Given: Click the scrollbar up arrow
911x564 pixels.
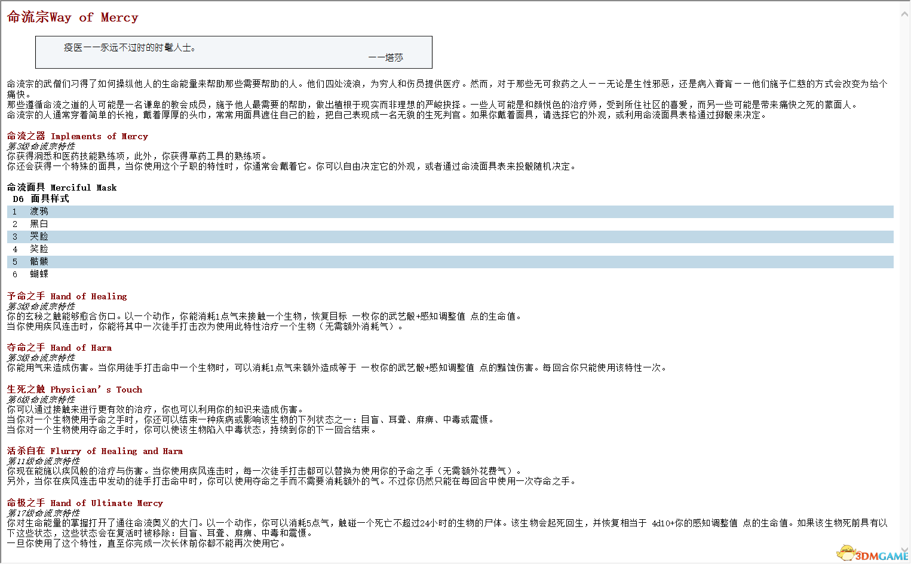Looking at the screenshot, I should pos(904,14).
